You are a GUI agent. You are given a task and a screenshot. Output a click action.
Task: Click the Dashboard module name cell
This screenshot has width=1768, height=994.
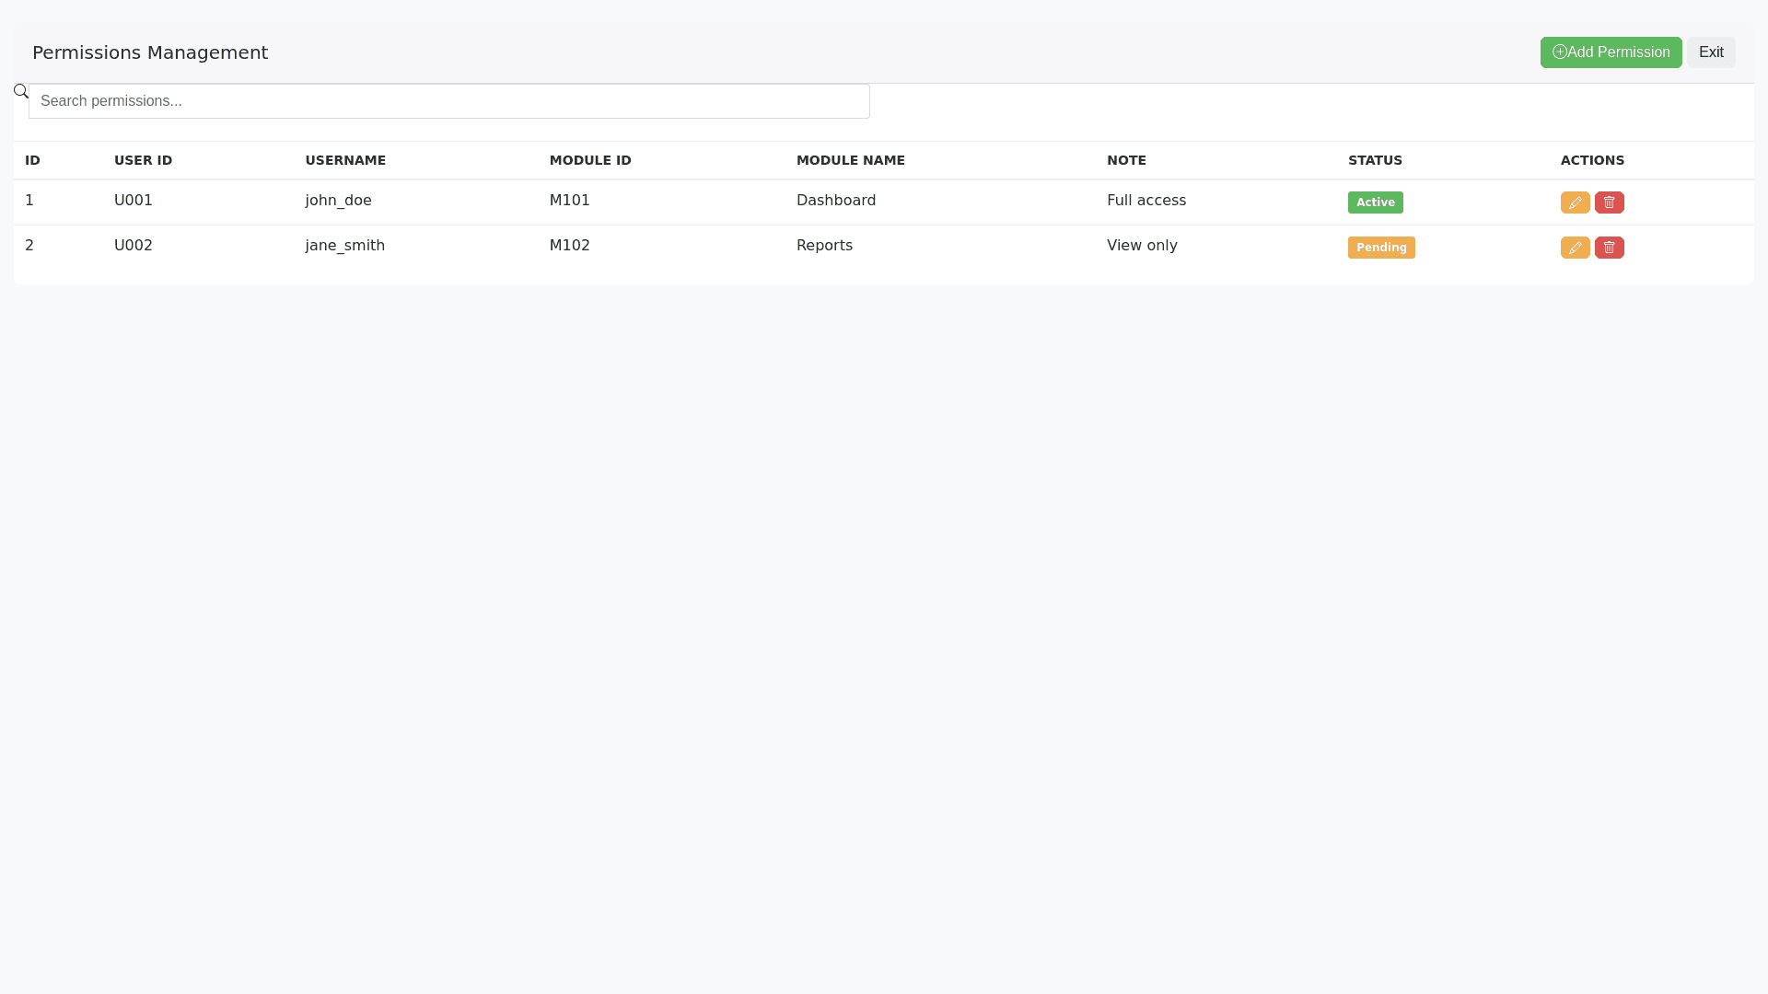835,201
